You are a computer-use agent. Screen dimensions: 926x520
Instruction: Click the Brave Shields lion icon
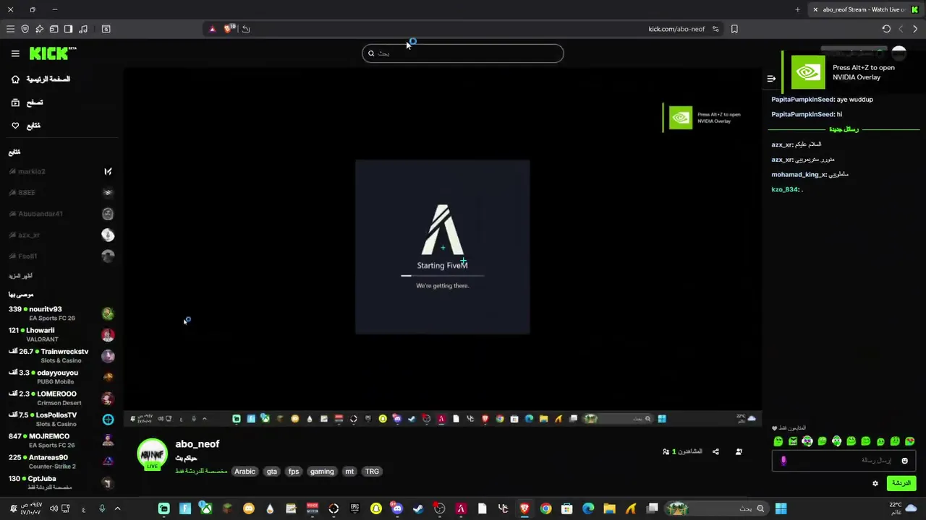(x=229, y=29)
